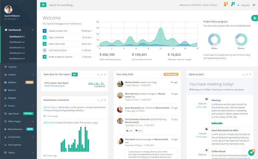Click the Other Pages files icon
The height and width of the screenshot is (159, 258).
coord(5,121)
